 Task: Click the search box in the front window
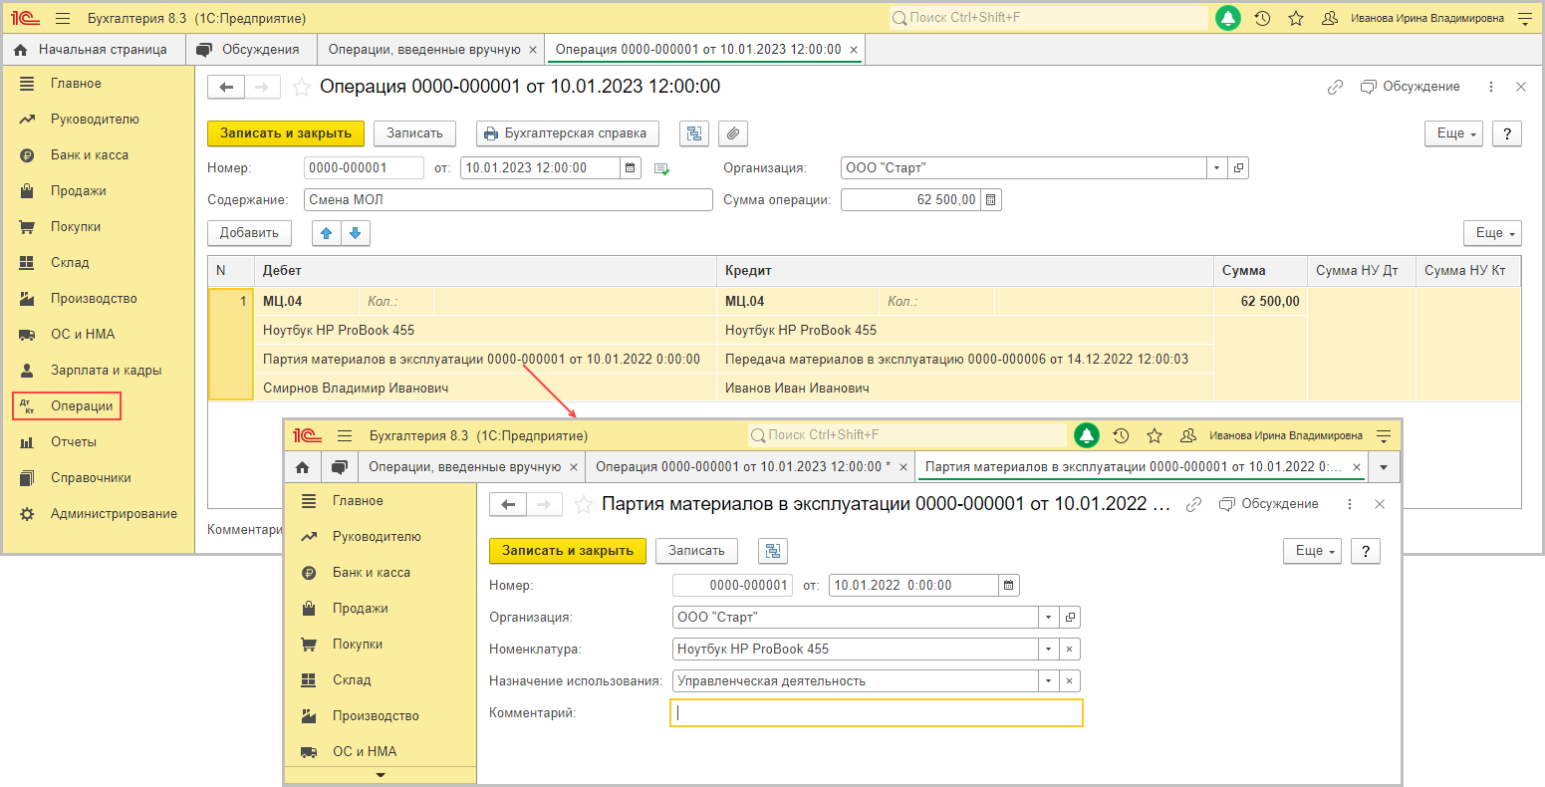pyautogui.click(x=907, y=435)
